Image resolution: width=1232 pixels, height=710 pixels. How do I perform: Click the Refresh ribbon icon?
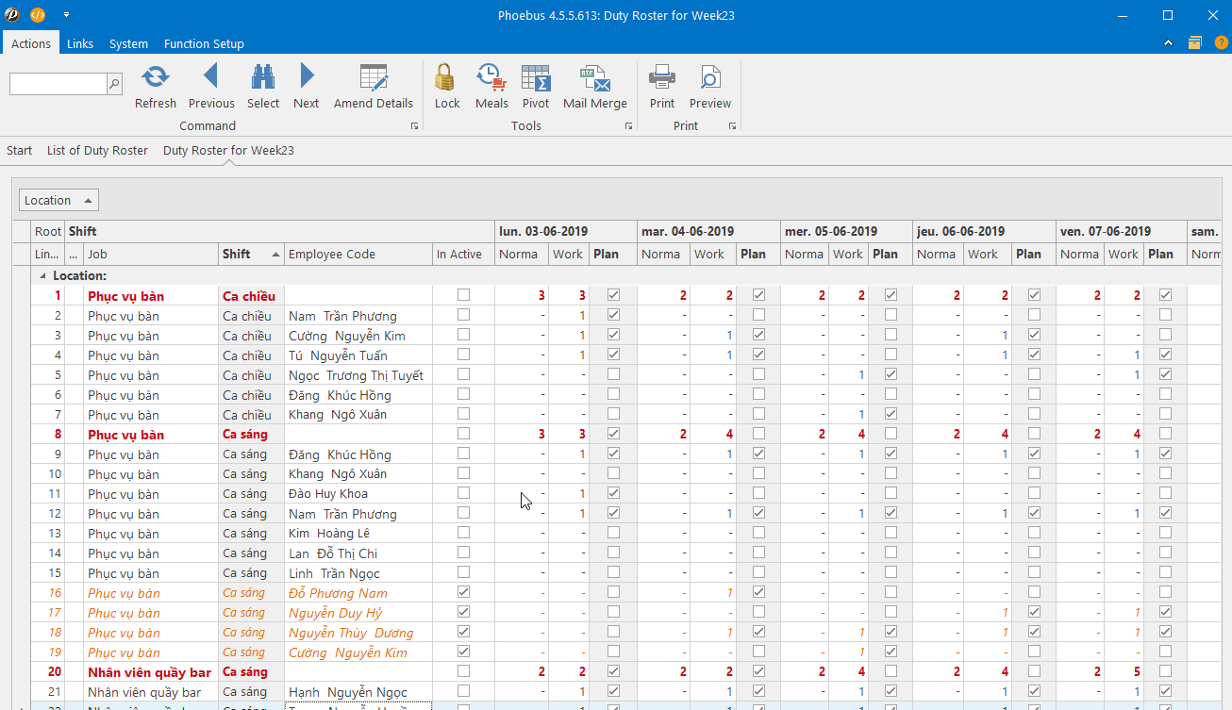pyautogui.click(x=156, y=76)
